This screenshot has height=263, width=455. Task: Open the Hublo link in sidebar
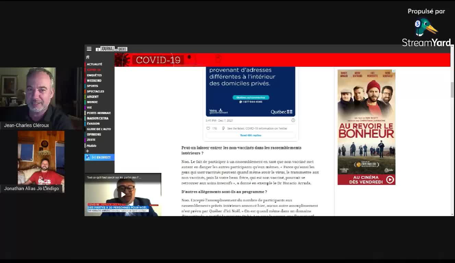[91, 146]
